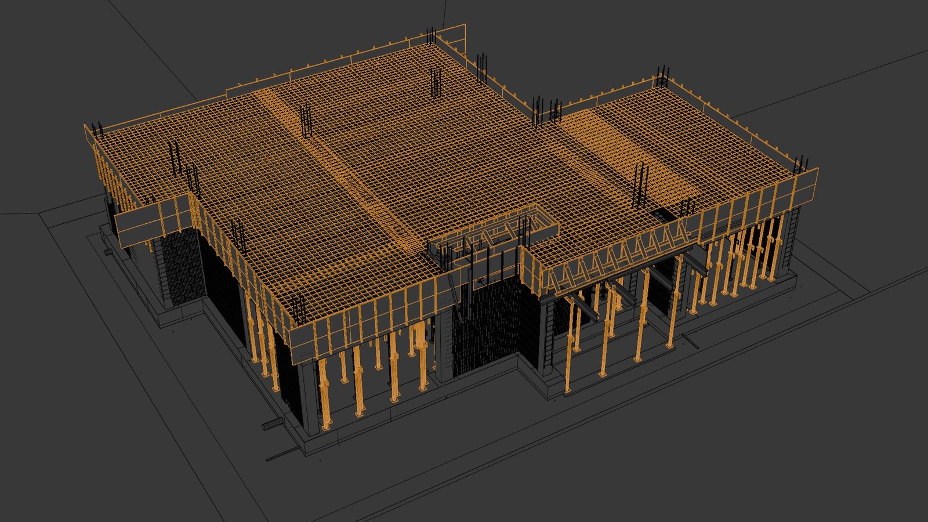The height and width of the screenshot is (522, 928).
Task: Click the small object on ground at front-left
Action: pyautogui.click(x=271, y=426)
